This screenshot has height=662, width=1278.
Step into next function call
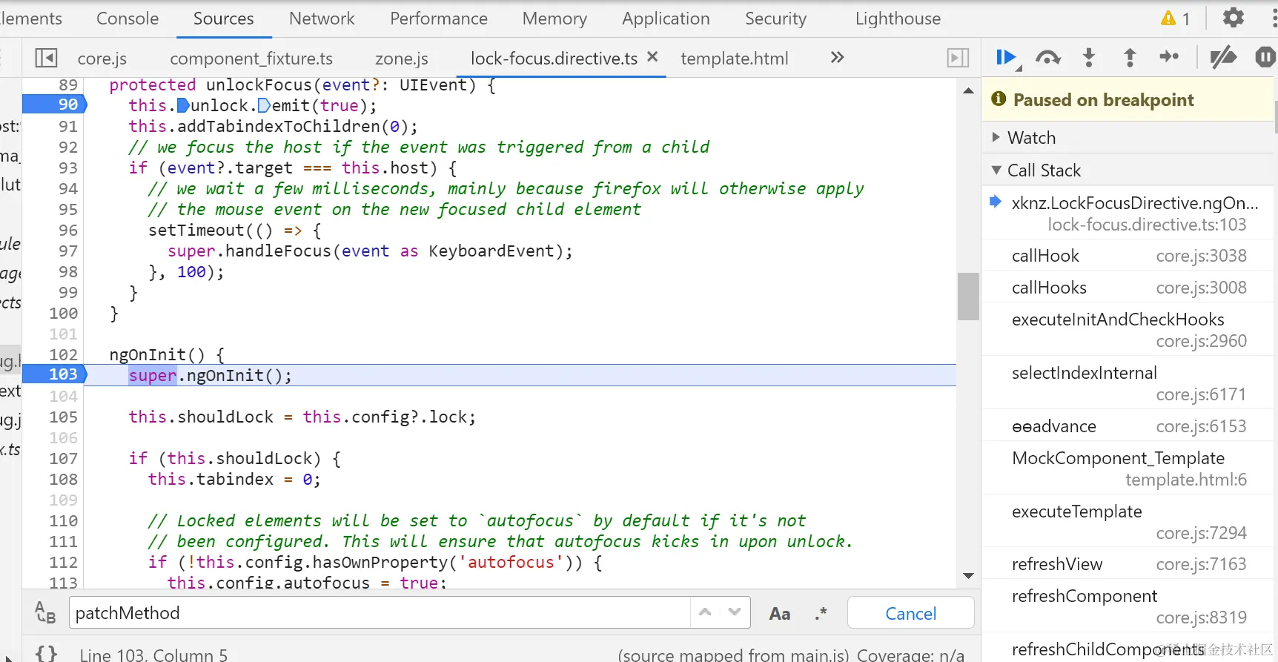pyautogui.click(x=1089, y=58)
